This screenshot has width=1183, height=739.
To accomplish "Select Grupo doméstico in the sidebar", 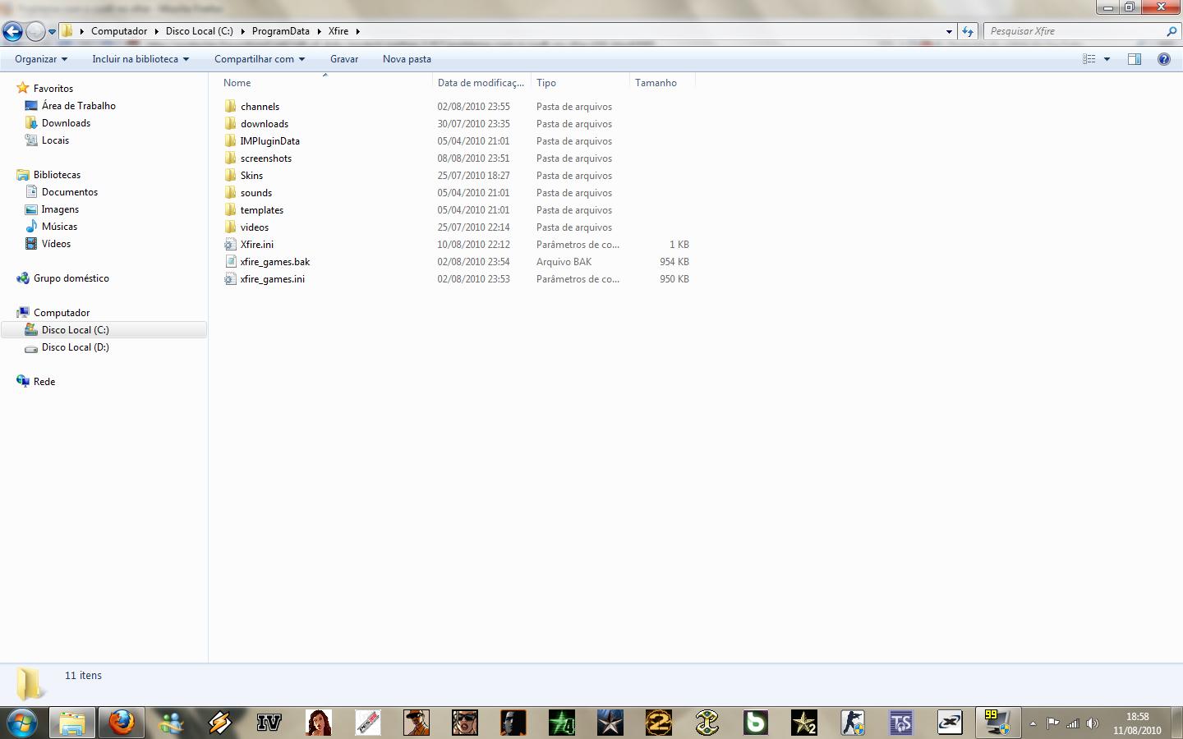I will pos(71,278).
